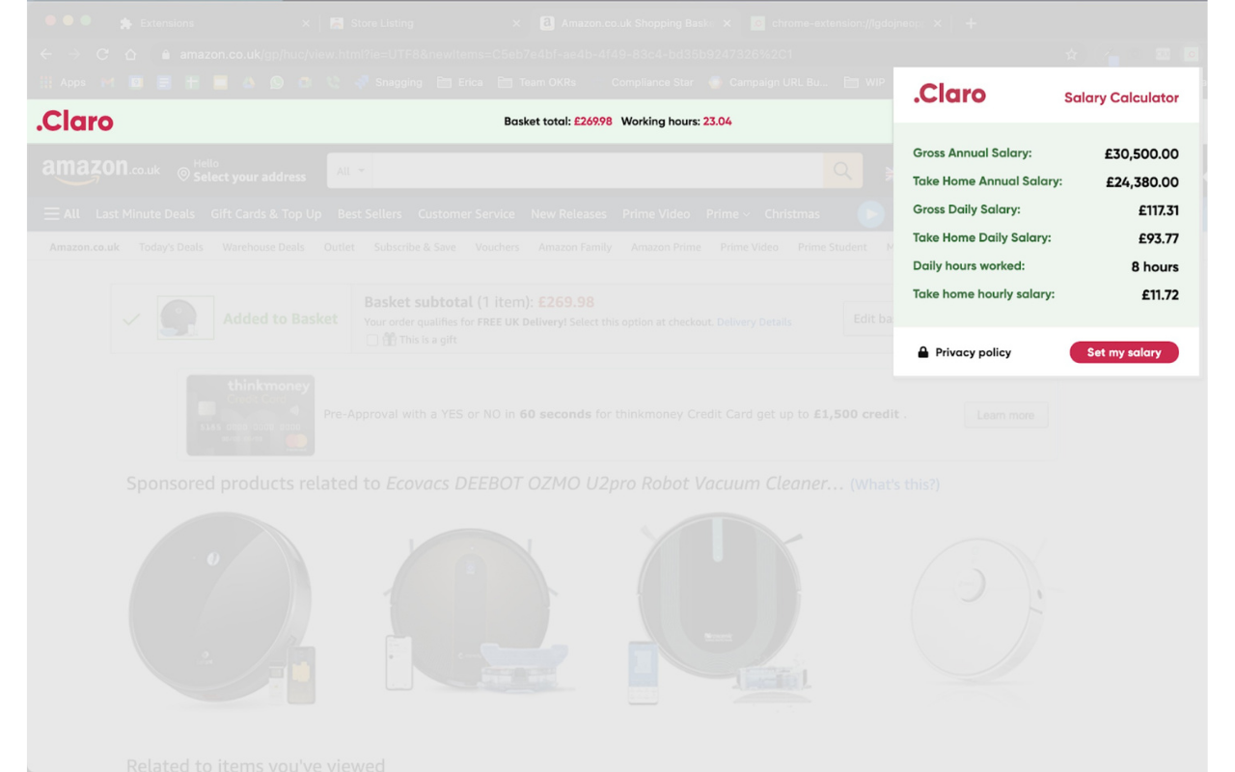Open the Campaign URL Builder bookmark
The width and height of the screenshot is (1235, 772).
pyautogui.click(x=768, y=83)
